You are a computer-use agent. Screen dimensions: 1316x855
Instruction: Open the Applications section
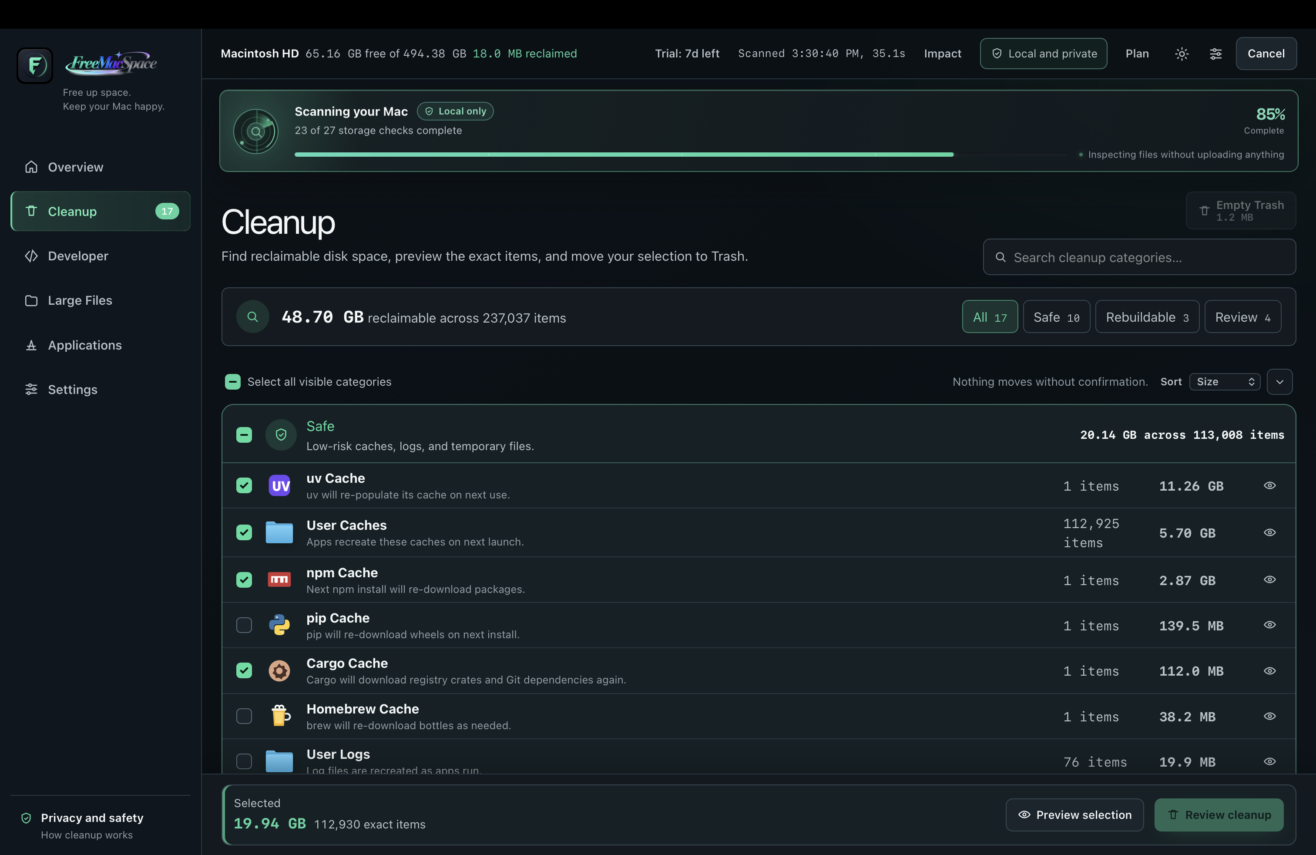tap(100, 345)
